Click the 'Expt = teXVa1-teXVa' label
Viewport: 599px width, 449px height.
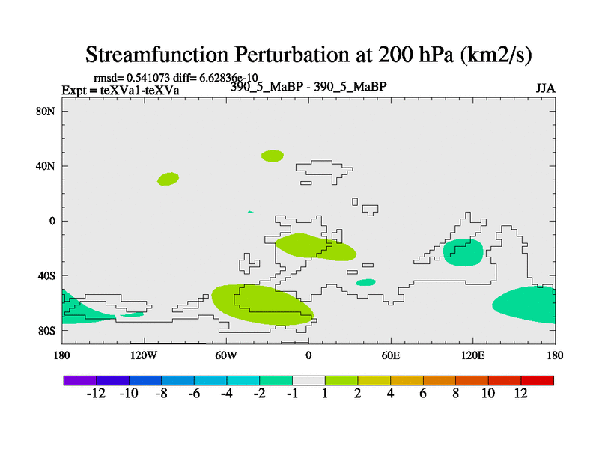tap(120, 91)
